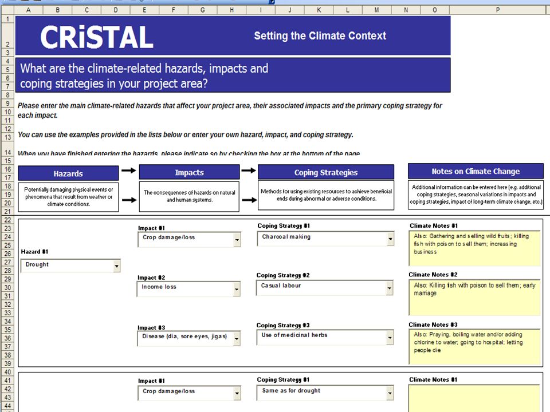Edit the note about praying and boiling water
This screenshot has width=550, height=412.
pyautogui.click(x=474, y=347)
